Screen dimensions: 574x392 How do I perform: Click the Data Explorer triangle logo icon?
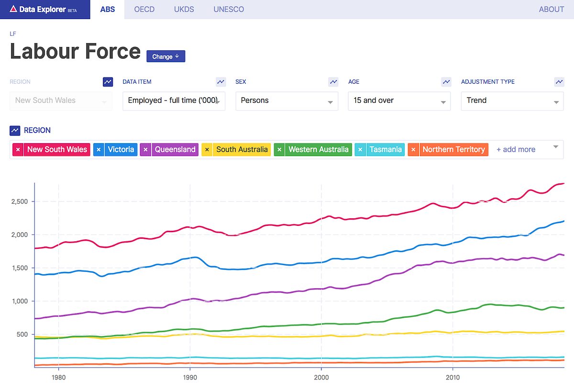pyautogui.click(x=14, y=9)
